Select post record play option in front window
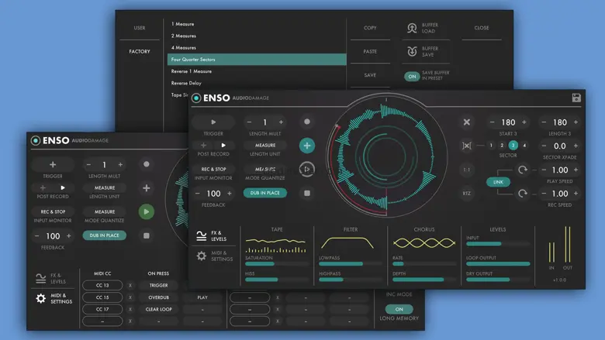Screen dimensions: 605x340 (x=223, y=145)
